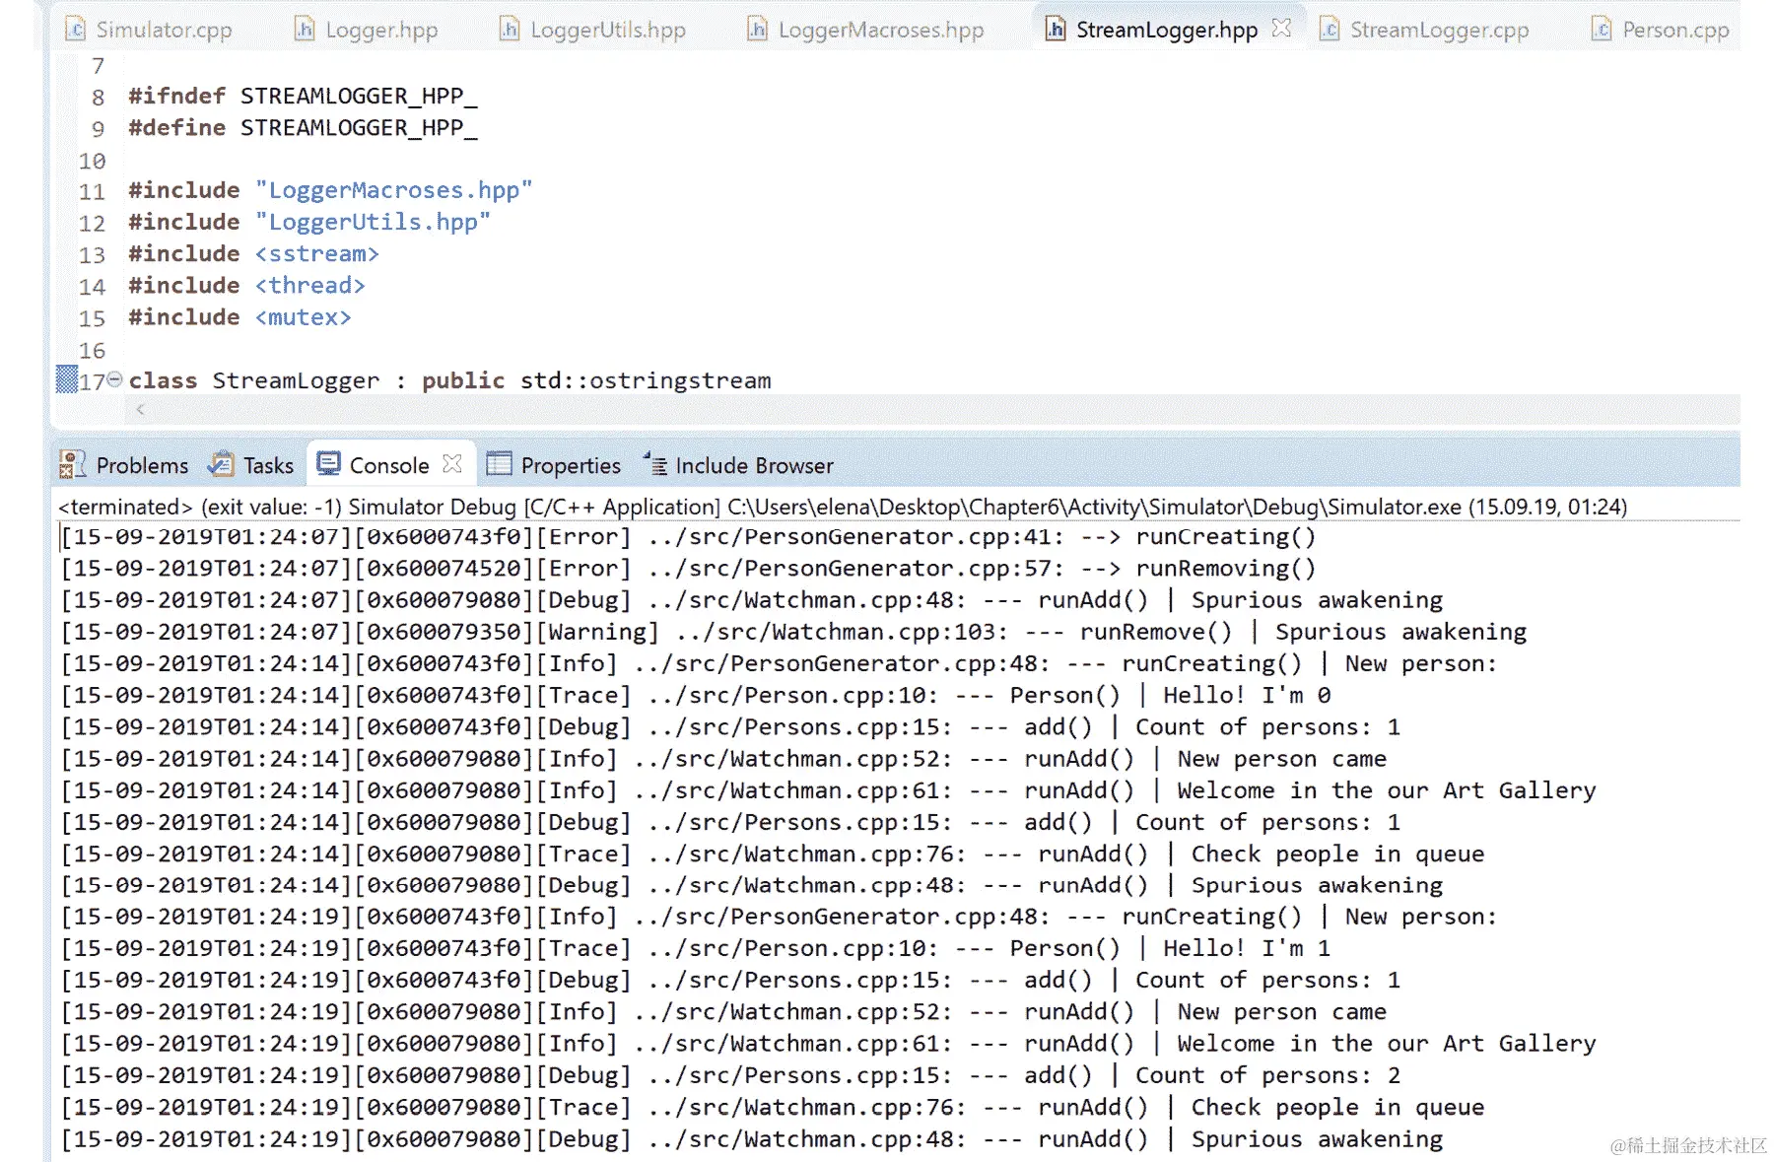Click the marker beside line 17 in the gutter
The width and height of the screenshot is (1774, 1162).
66,379
